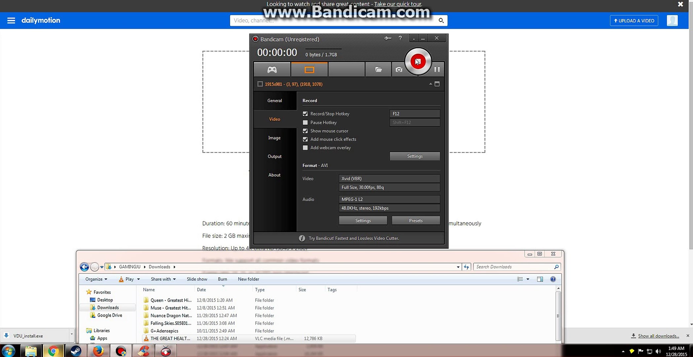The width and height of the screenshot is (693, 357).
Task: Uncheck Show mouse cursor option
Action: point(305,131)
